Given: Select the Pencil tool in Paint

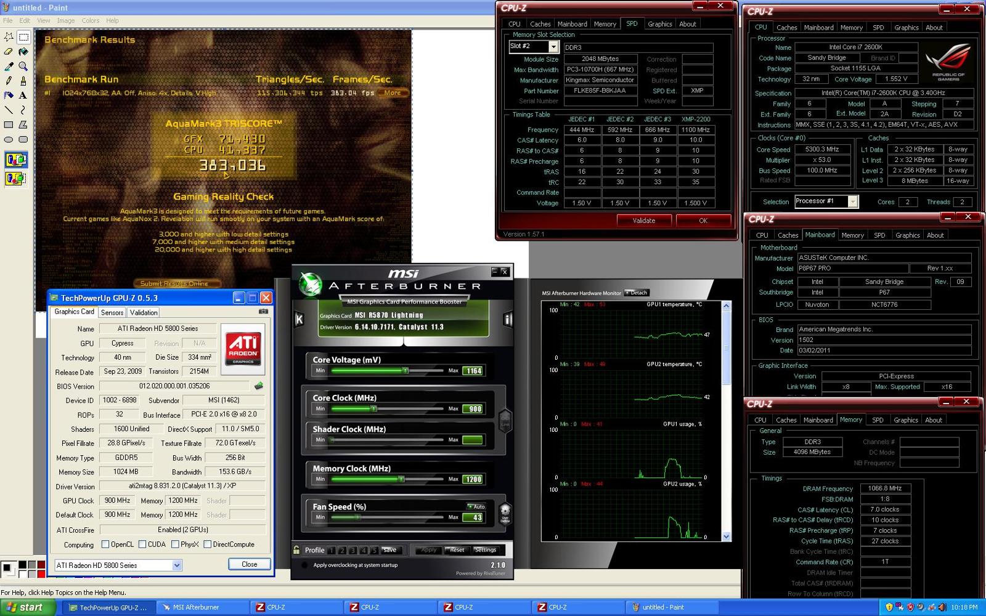Looking at the screenshot, I should (x=9, y=81).
